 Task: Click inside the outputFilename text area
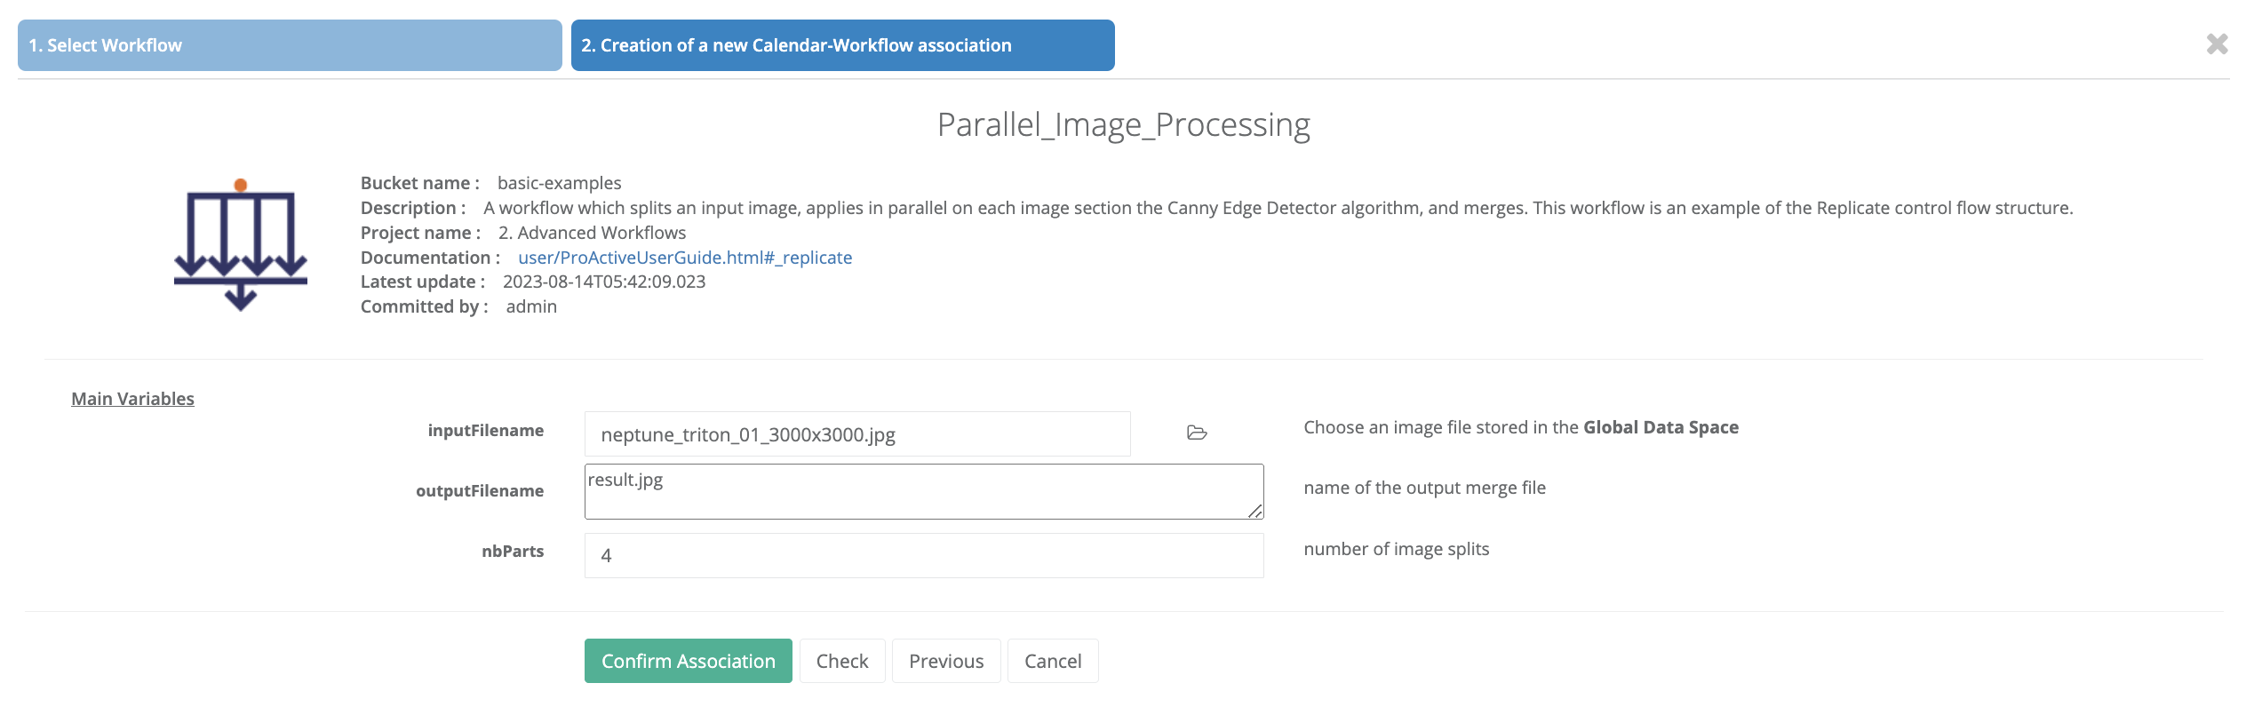924,491
